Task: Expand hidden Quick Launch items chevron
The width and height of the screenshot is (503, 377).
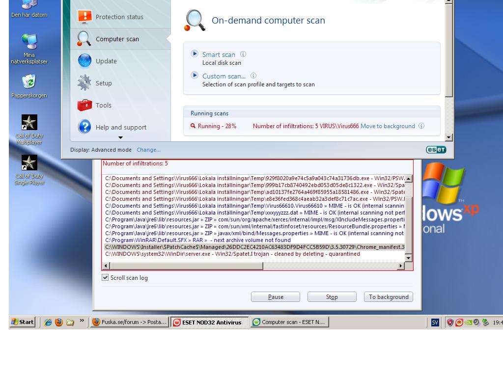Action: (82, 320)
